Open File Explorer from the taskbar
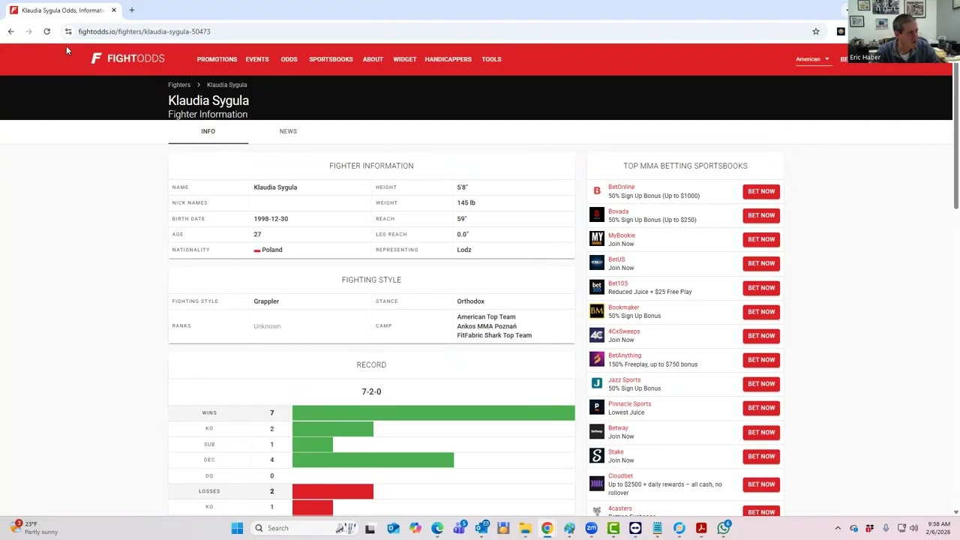960x540 pixels. point(525,528)
